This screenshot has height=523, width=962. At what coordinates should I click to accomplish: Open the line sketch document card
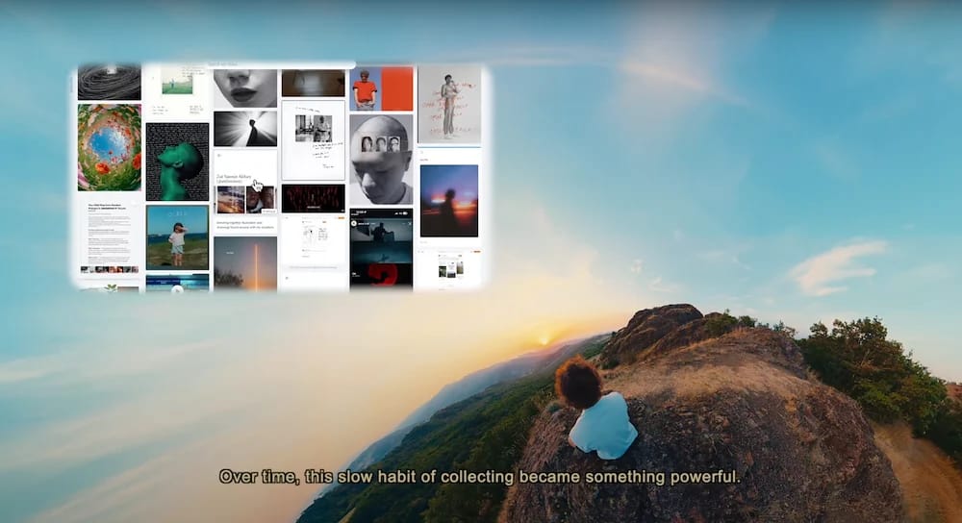pyautogui.click(x=313, y=240)
